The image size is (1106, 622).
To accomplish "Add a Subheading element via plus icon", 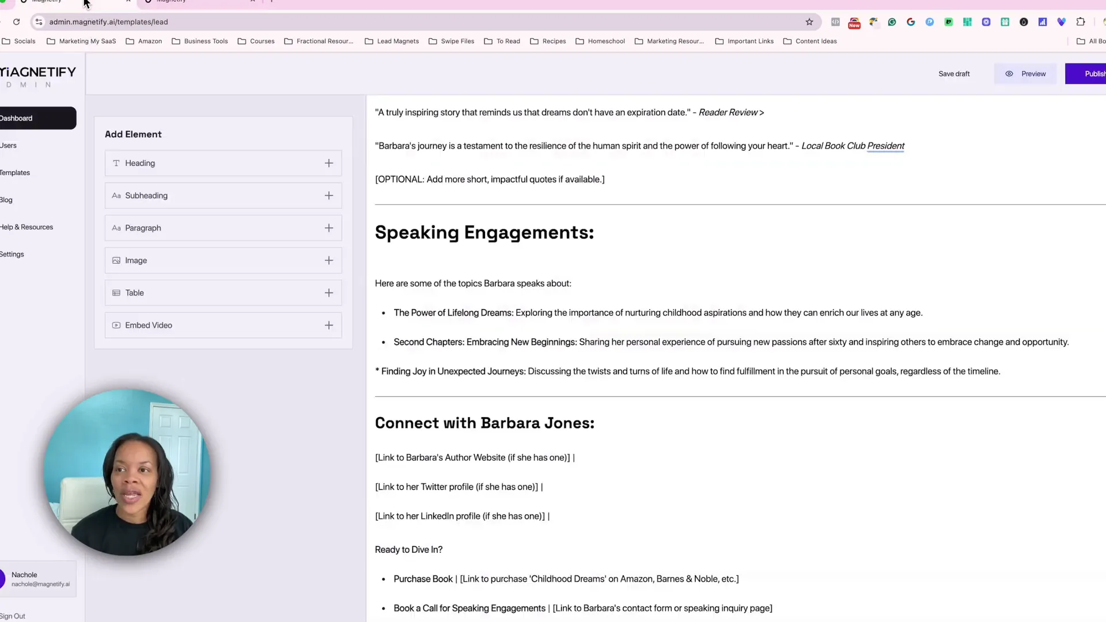I will click(329, 196).
